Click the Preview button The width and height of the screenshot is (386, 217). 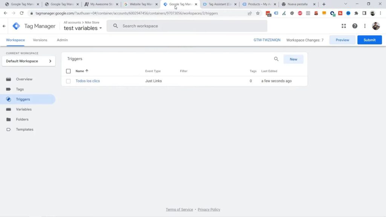[x=342, y=40]
